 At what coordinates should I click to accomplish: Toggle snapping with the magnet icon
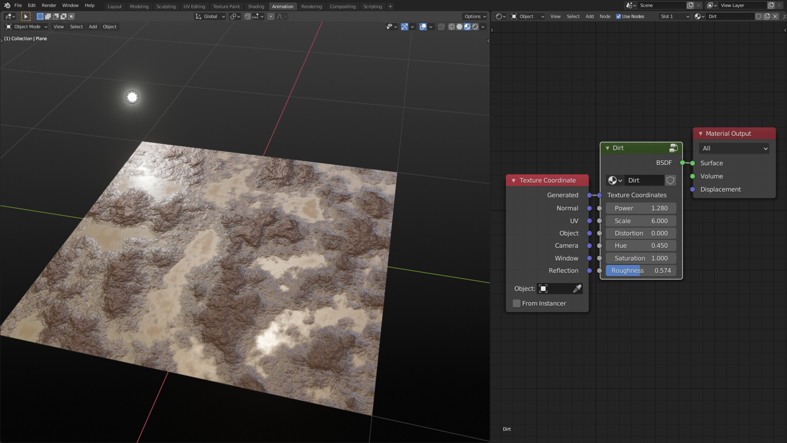(247, 16)
